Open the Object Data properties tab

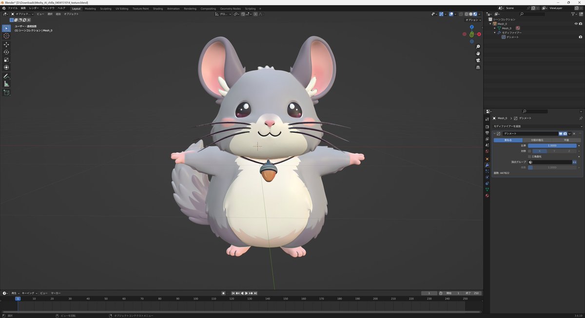(487, 189)
